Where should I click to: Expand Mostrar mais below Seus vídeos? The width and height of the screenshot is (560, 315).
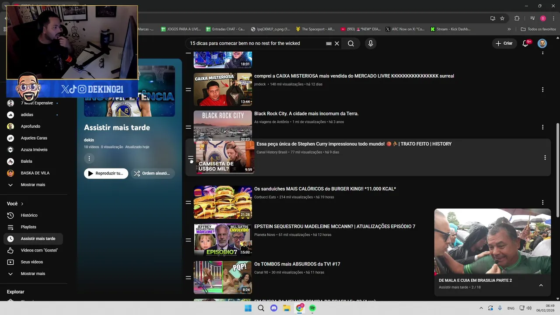(33, 274)
